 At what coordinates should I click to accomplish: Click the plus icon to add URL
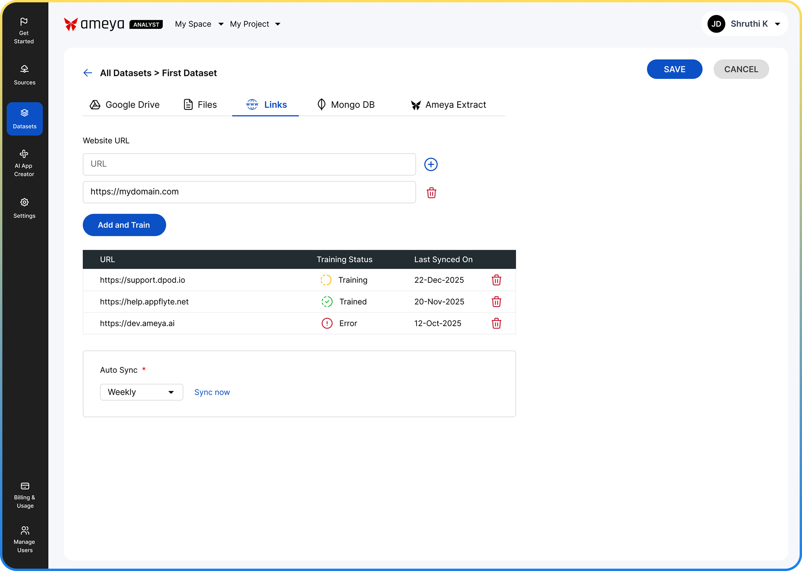[x=431, y=164]
